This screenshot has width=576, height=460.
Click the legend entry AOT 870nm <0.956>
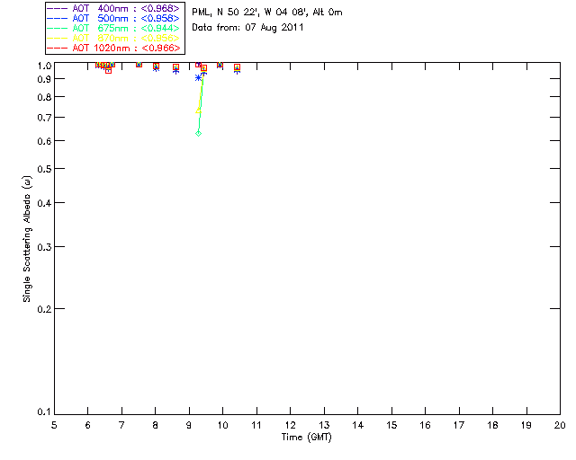pyautogui.click(x=113, y=38)
